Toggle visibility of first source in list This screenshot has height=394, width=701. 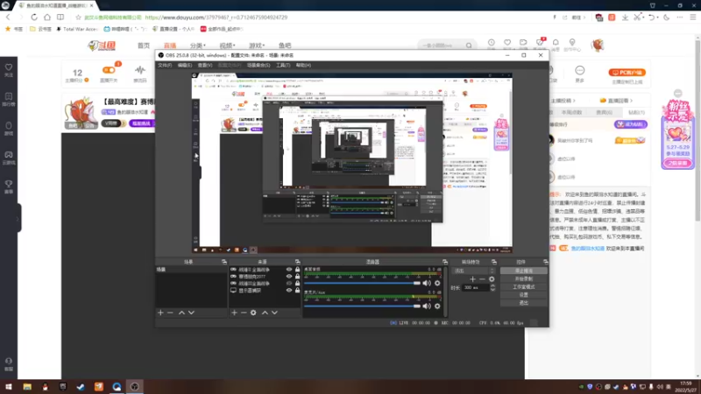(289, 270)
